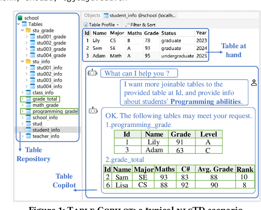Select the grade_total table in tree
This screenshot has height=210, width=261.
[45, 99]
